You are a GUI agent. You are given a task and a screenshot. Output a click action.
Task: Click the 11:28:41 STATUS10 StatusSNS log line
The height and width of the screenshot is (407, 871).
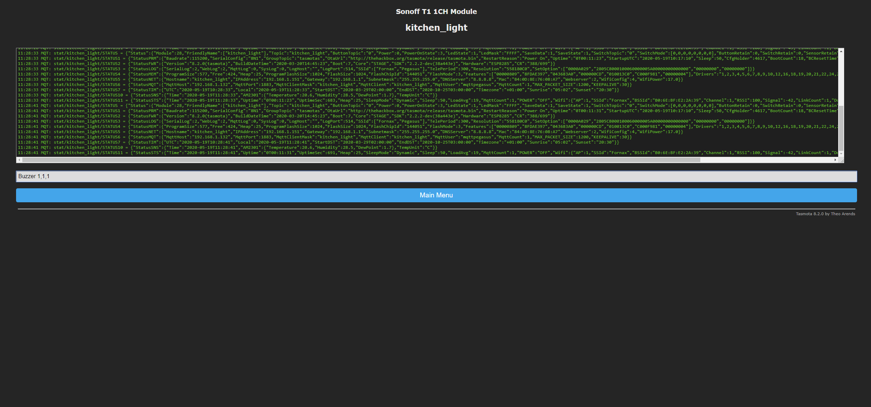point(228,148)
